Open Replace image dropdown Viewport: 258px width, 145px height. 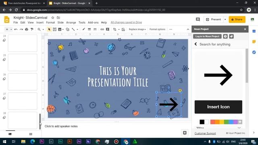[x=137, y=29]
